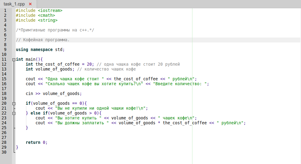Switch to the task_1.cpp tab

click(14, 4)
